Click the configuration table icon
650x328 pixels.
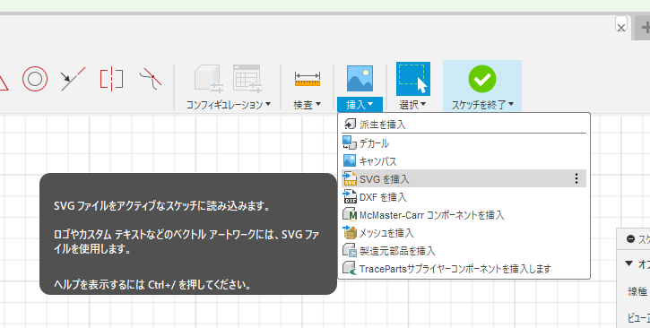247,78
